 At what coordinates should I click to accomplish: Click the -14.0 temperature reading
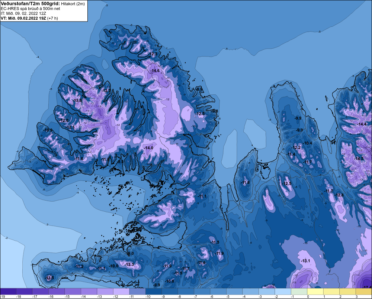pos(148,148)
